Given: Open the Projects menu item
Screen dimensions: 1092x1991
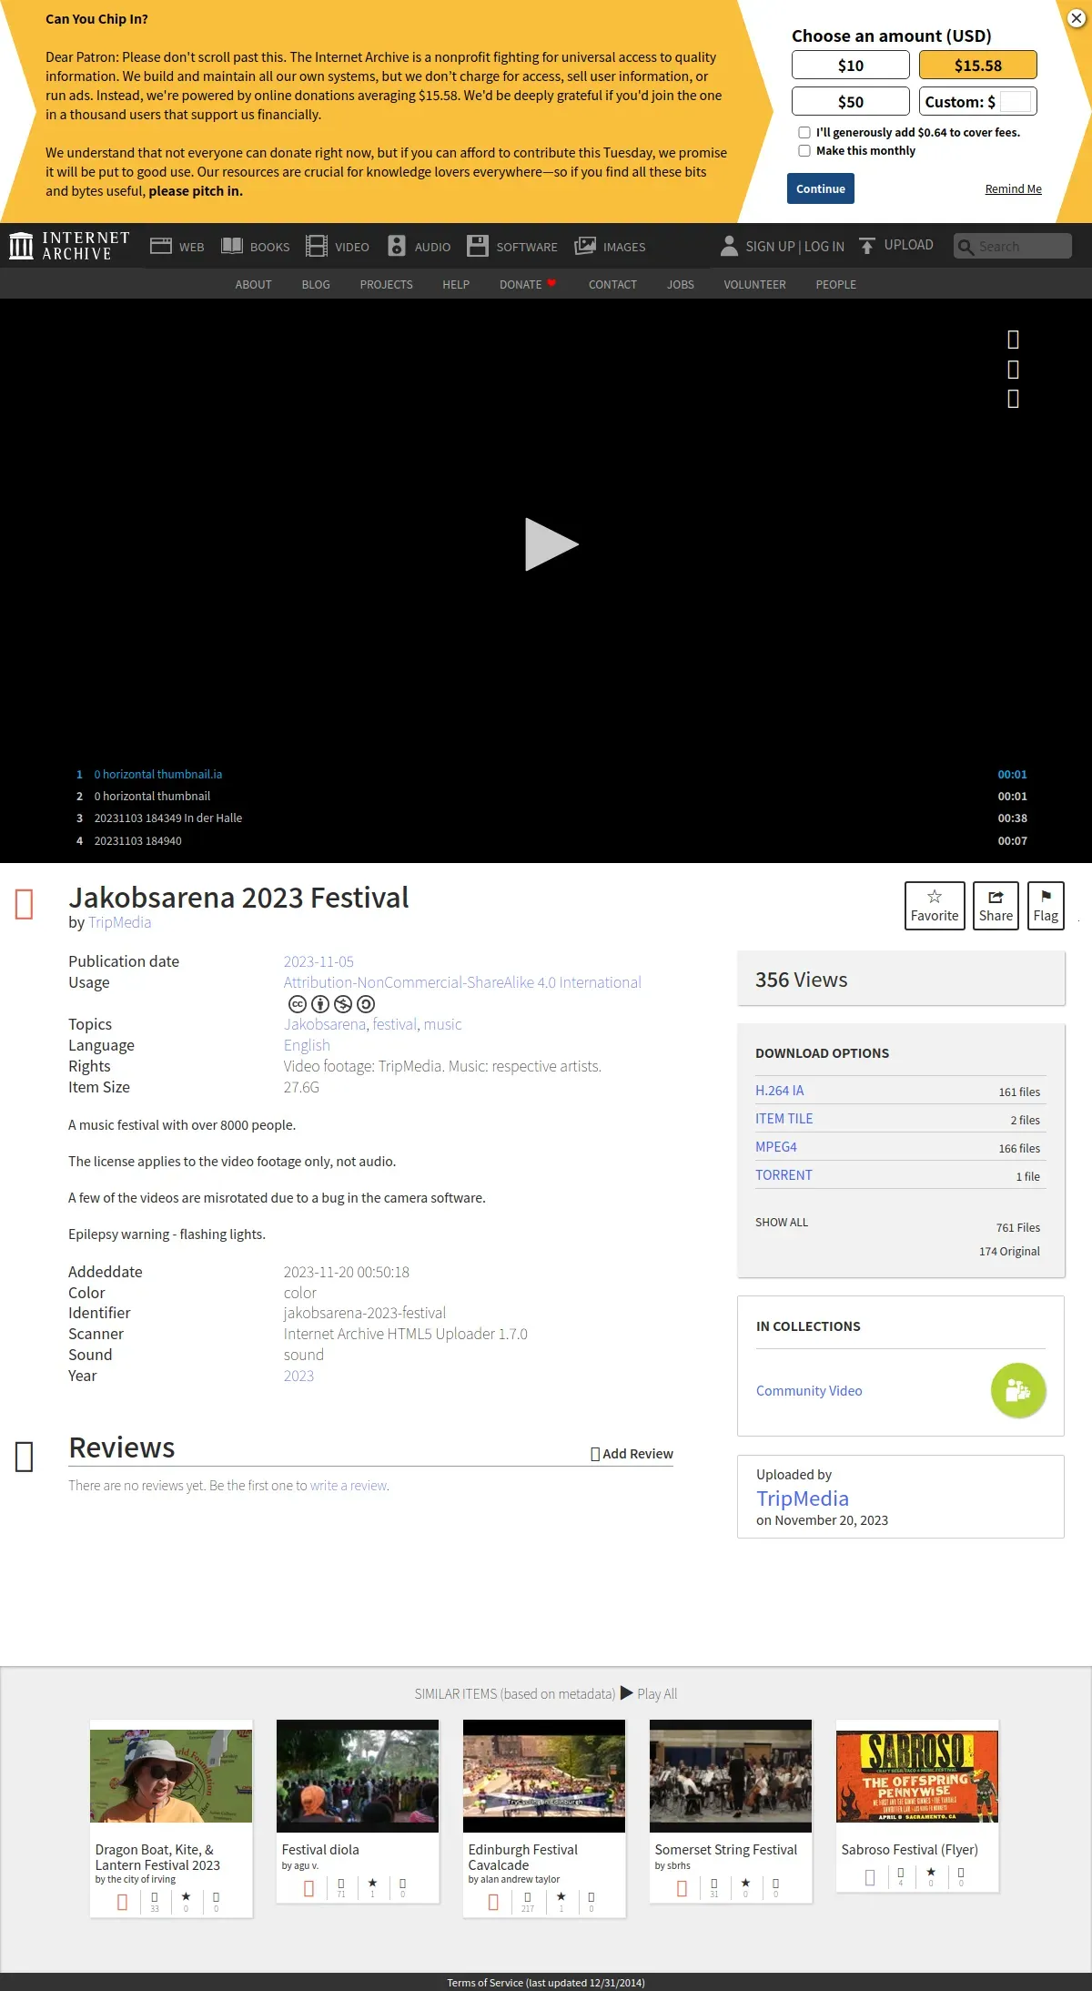Looking at the screenshot, I should 386,285.
